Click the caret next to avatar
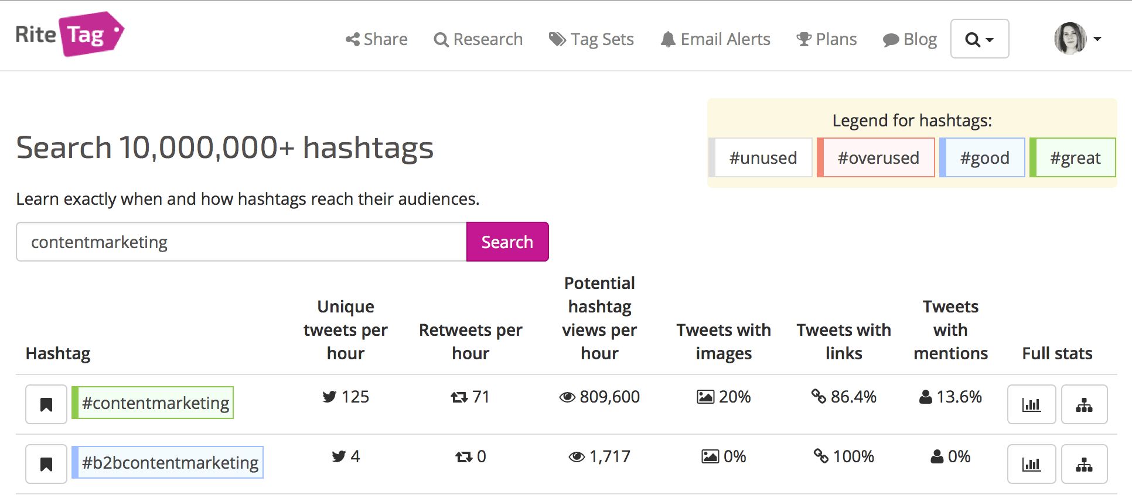Image resolution: width=1132 pixels, height=495 pixels. [1097, 39]
